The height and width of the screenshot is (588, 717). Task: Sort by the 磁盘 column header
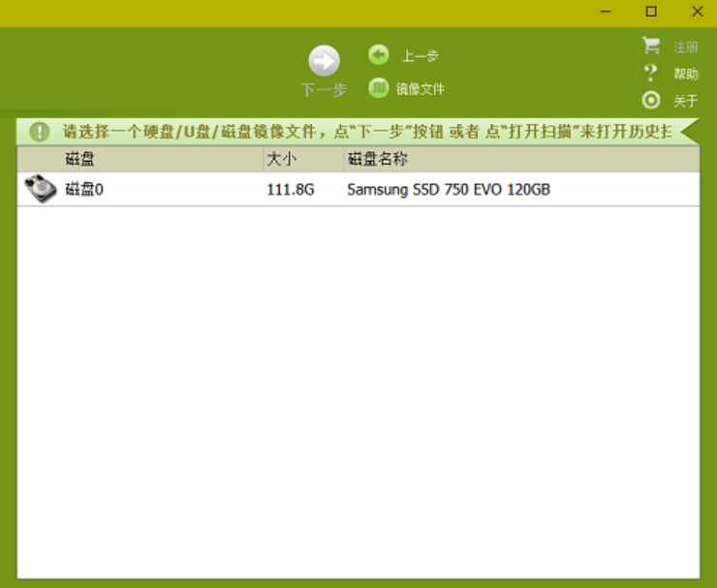click(x=140, y=159)
